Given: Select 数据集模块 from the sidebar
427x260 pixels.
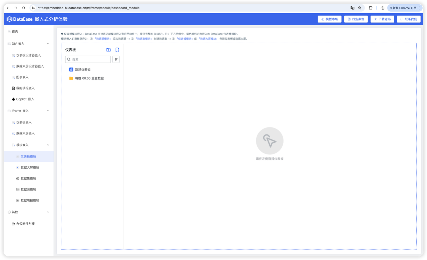Looking at the screenshot, I should [x=28, y=178].
